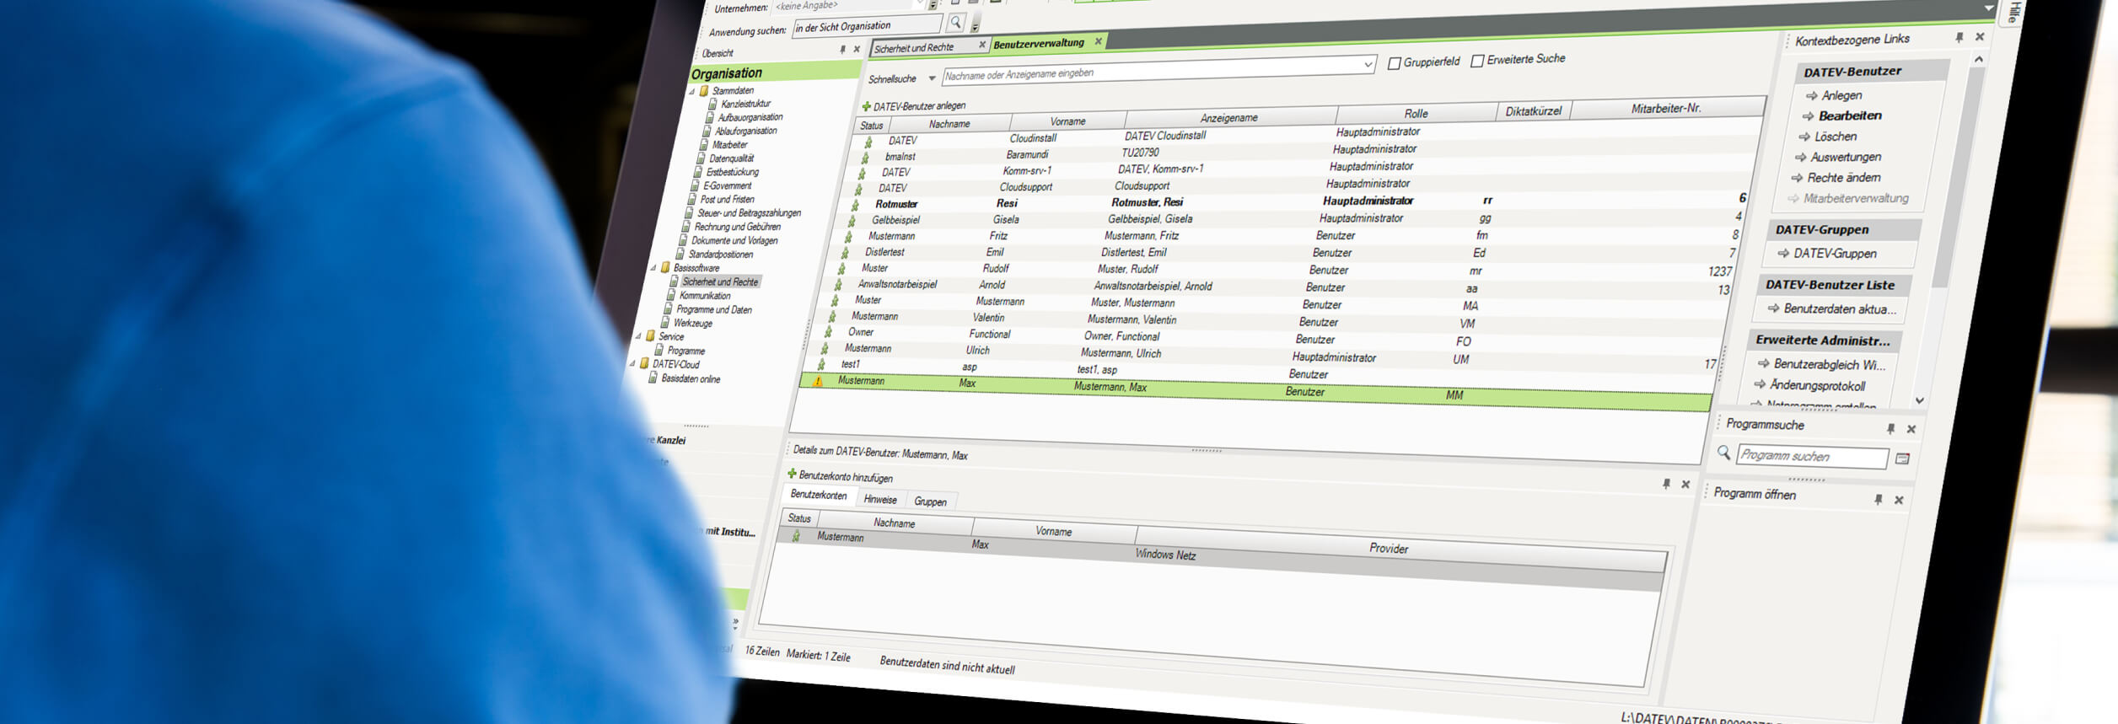Select Kommunikation in the tree
The image size is (2118, 724).
tap(705, 296)
